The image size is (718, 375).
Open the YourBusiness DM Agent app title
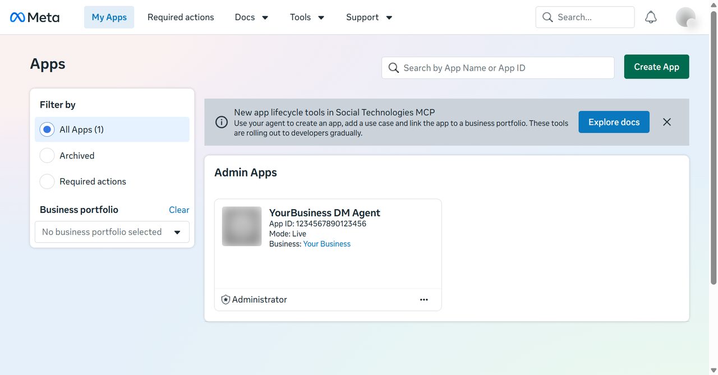325,212
